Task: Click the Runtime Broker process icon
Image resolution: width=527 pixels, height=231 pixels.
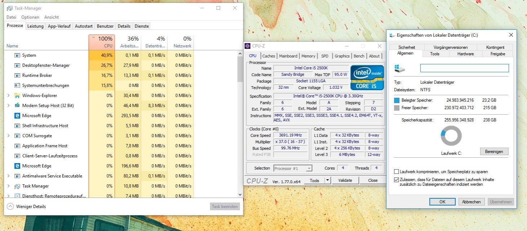Action: (x=17, y=75)
